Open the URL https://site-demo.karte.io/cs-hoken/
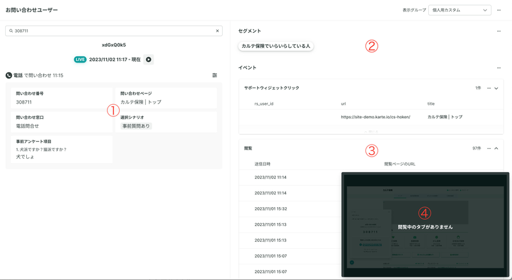512x280 pixels. tap(376, 117)
